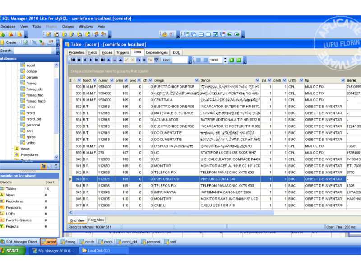
Task: Delete current record with minus icon
Action: coord(115,60)
